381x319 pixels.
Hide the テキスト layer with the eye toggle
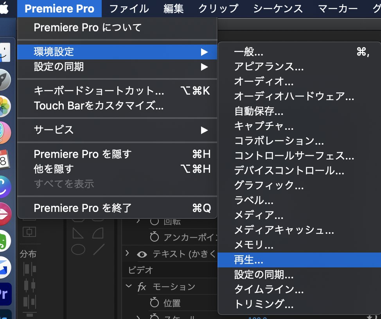(142, 254)
